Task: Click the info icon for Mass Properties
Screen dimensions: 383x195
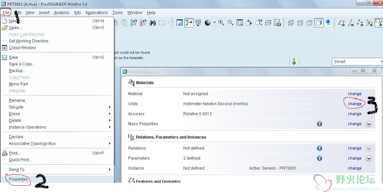Action: pos(320,124)
